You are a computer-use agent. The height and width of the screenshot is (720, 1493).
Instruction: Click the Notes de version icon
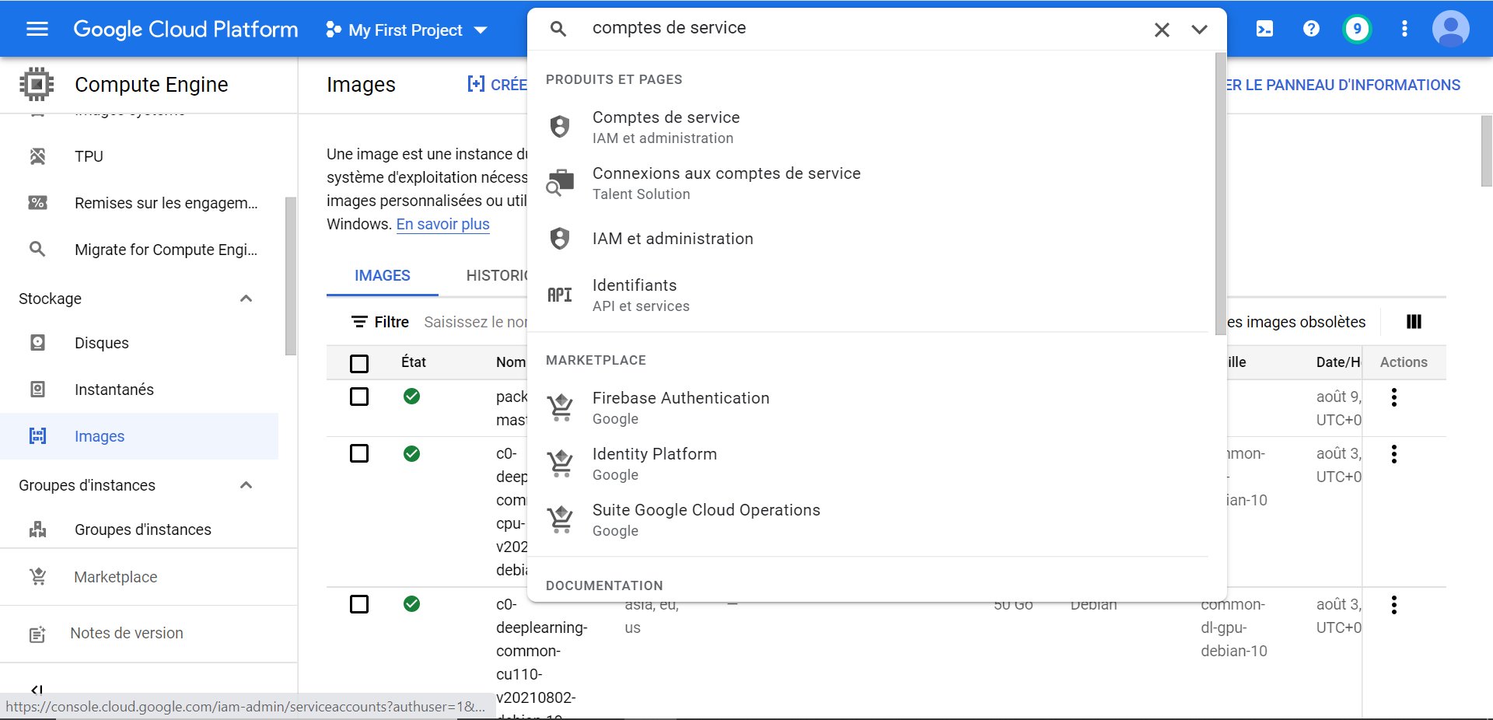coord(37,634)
